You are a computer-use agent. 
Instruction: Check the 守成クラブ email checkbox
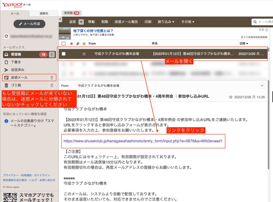pos(63,54)
